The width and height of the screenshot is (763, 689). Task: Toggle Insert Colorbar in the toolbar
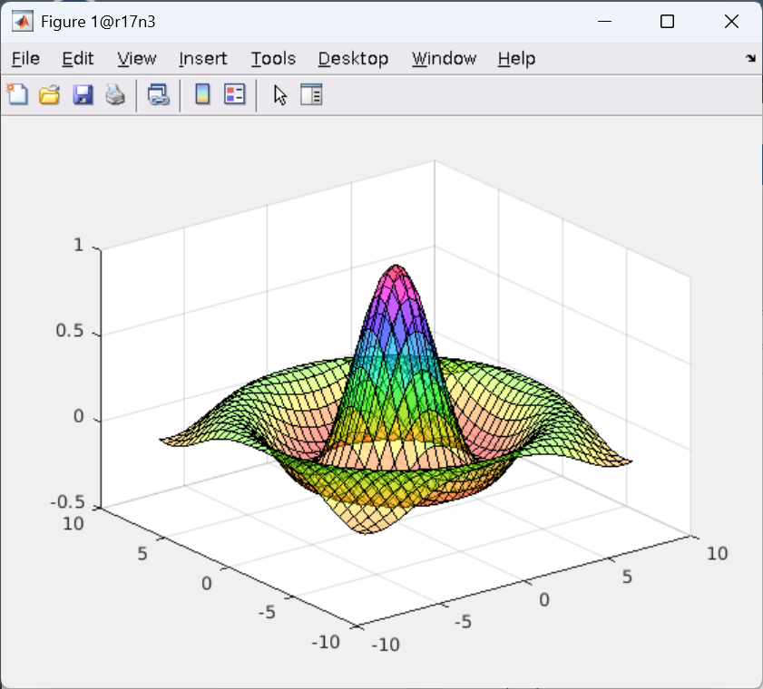tap(202, 94)
